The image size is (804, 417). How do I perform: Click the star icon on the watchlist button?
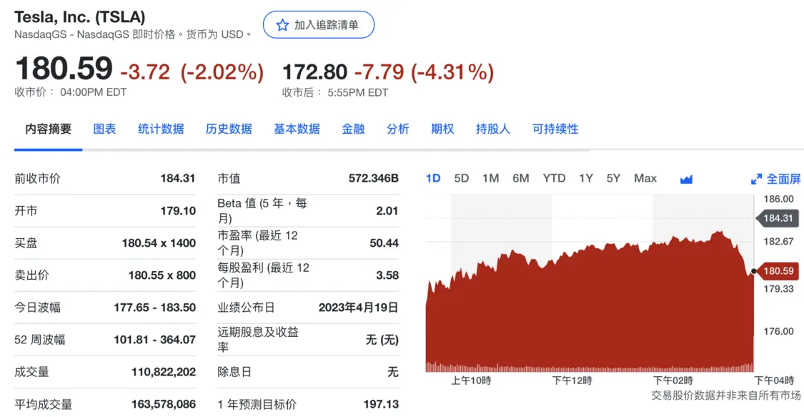coord(282,25)
